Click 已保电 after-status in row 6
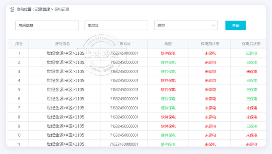 click(x=252, y=99)
